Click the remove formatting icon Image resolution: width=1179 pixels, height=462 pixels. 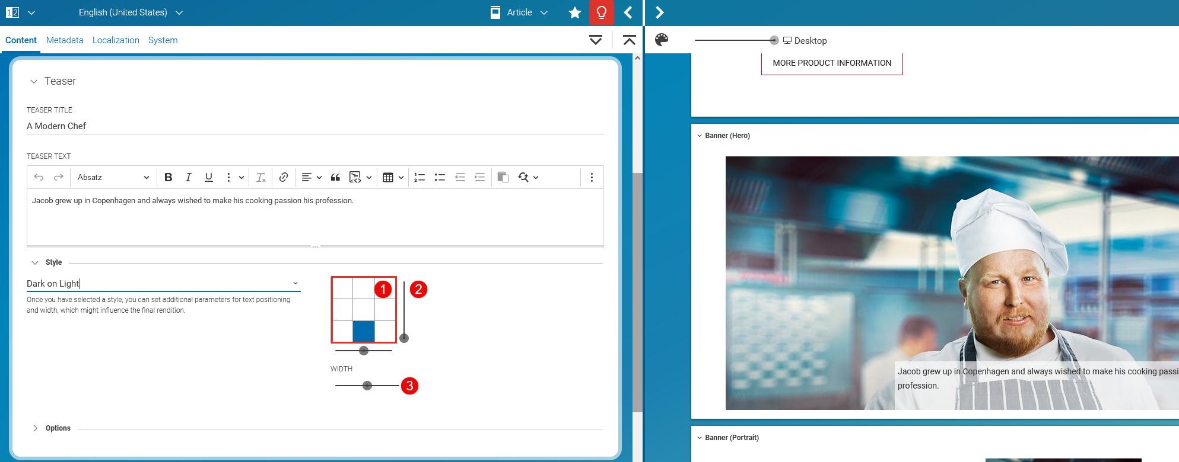click(260, 177)
